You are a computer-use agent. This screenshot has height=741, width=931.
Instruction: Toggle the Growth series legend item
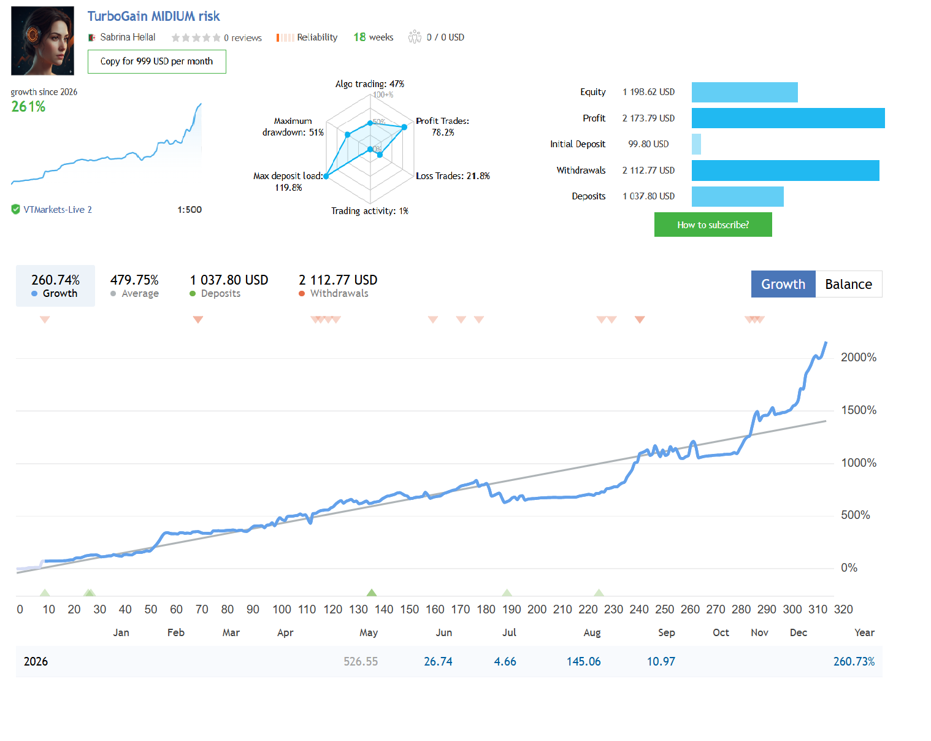(x=55, y=286)
